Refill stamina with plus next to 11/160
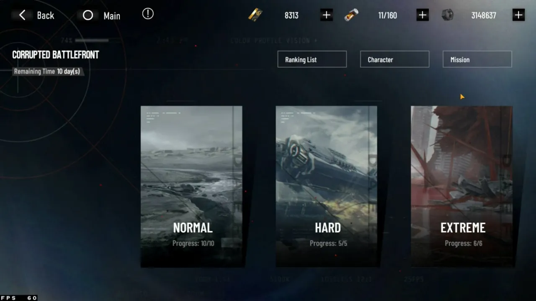Image resolution: width=536 pixels, height=301 pixels. [423, 15]
